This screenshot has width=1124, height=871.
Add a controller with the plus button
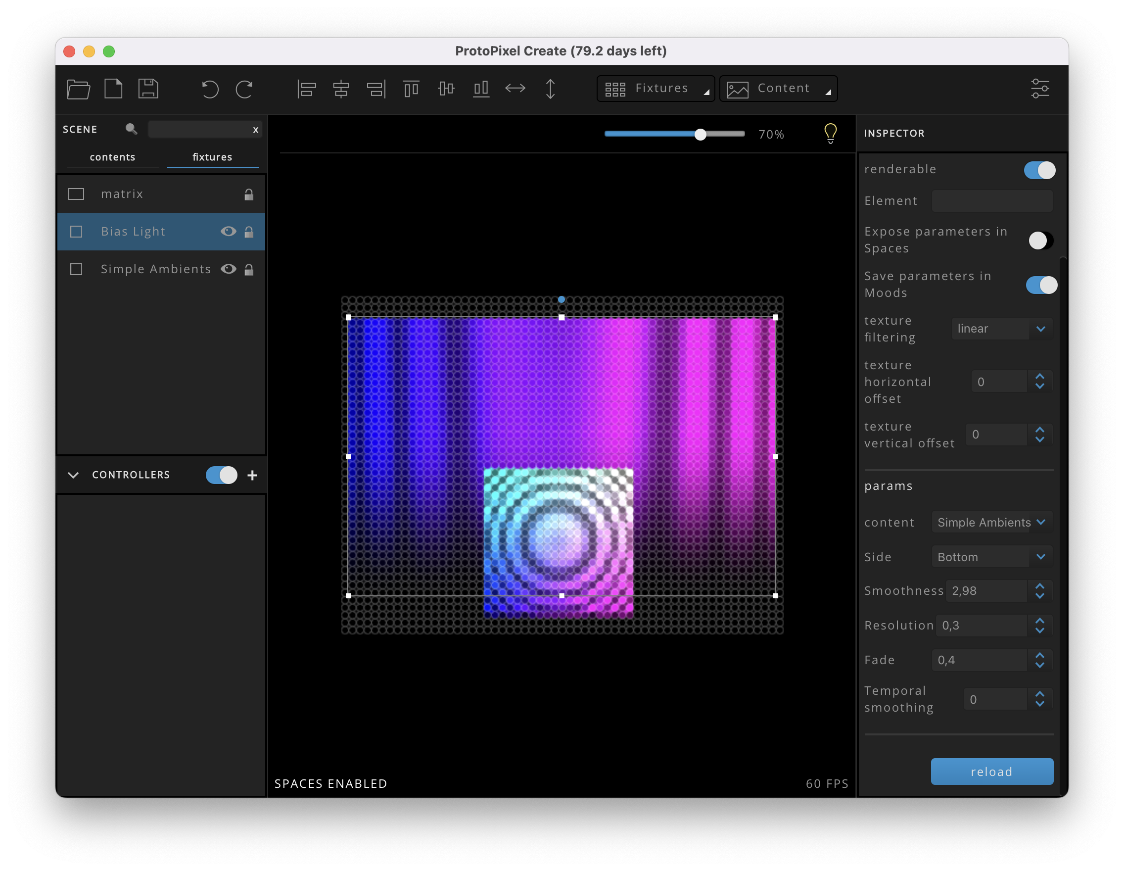coord(252,475)
